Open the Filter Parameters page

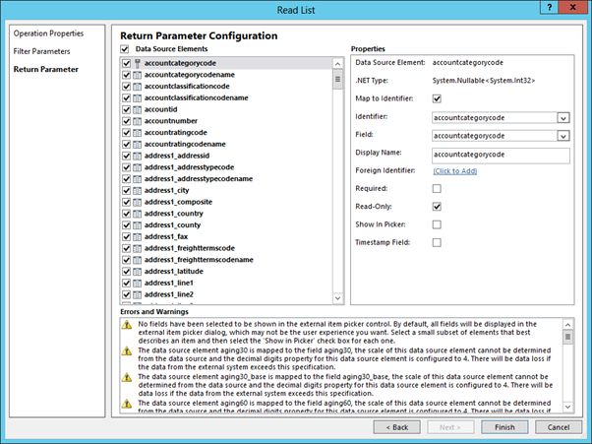click(41, 51)
